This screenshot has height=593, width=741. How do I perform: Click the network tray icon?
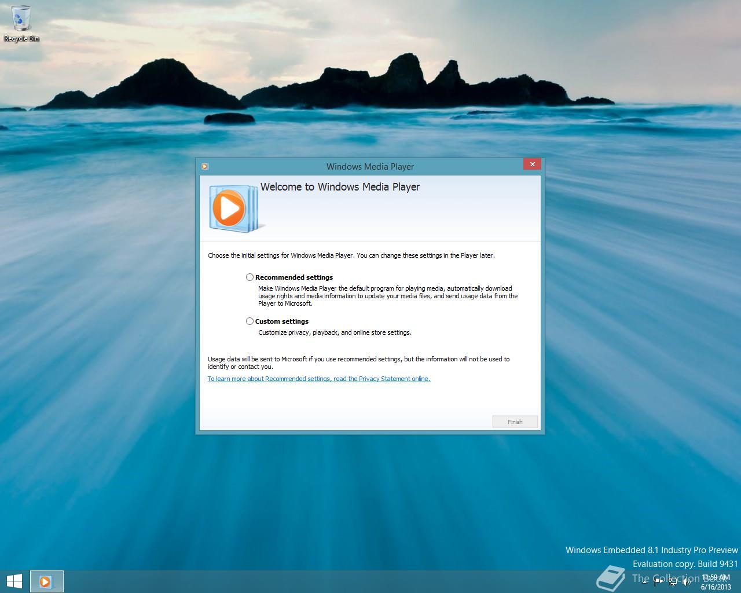tap(673, 582)
